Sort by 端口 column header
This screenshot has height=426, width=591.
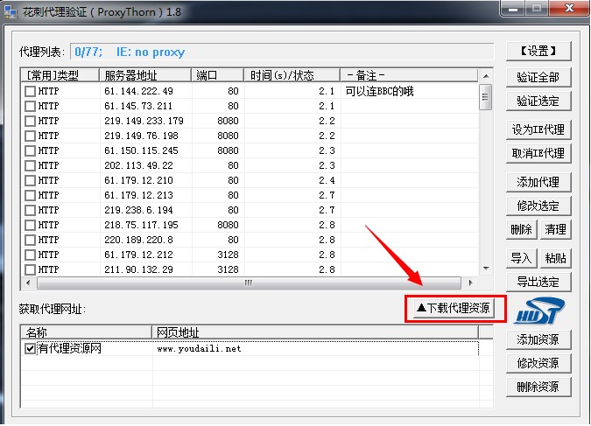pos(217,75)
